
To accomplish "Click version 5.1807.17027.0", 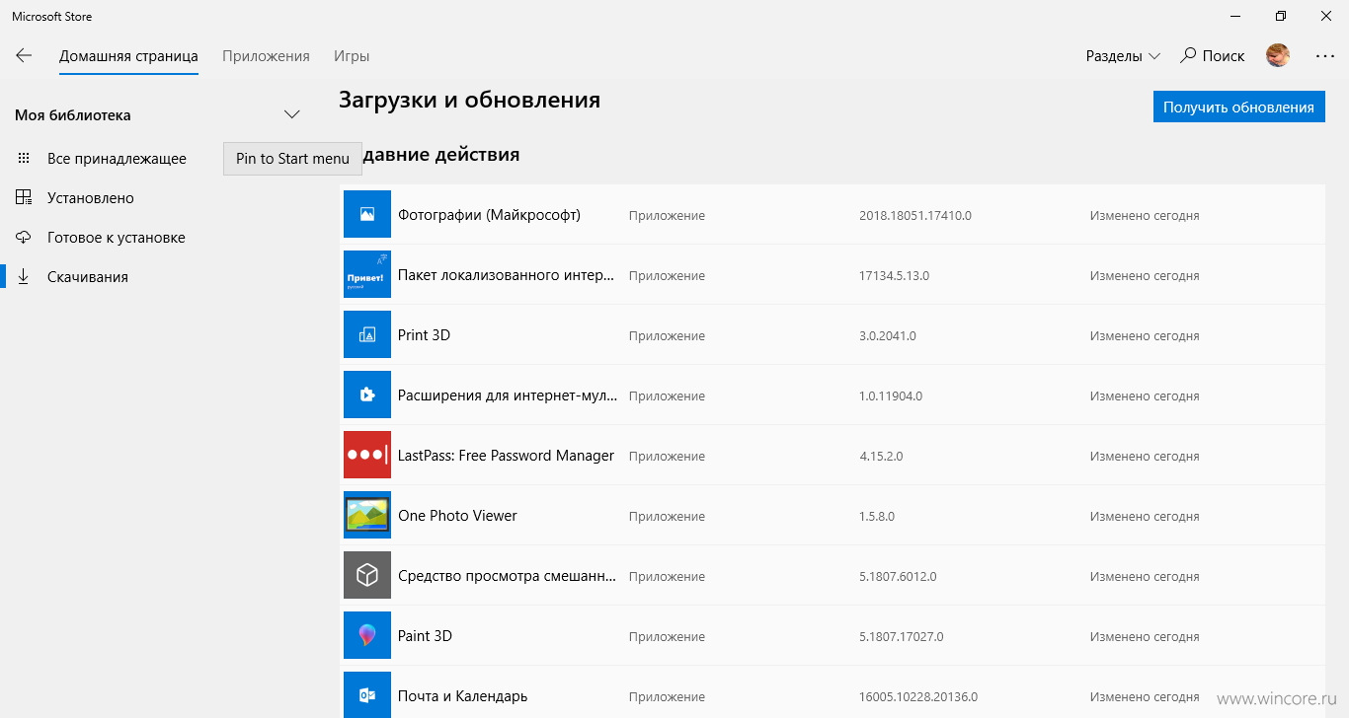I will click(x=902, y=637).
